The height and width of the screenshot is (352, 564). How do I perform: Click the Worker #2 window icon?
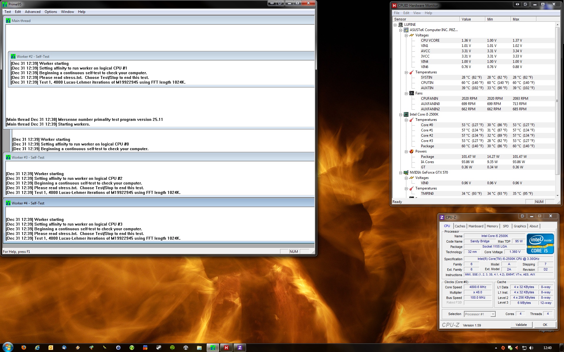(13, 56)
